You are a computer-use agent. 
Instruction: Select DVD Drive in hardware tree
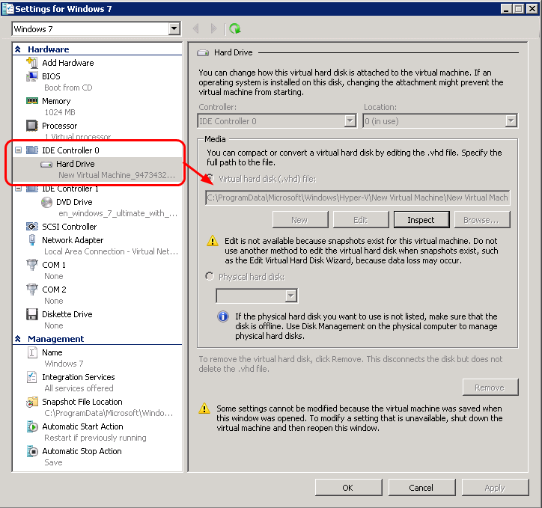tap(74, 202)
